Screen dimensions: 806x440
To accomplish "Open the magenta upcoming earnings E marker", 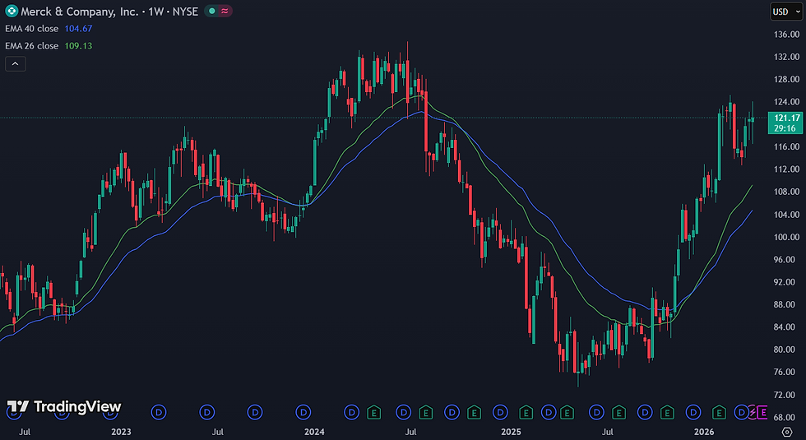I will (762, 412).
